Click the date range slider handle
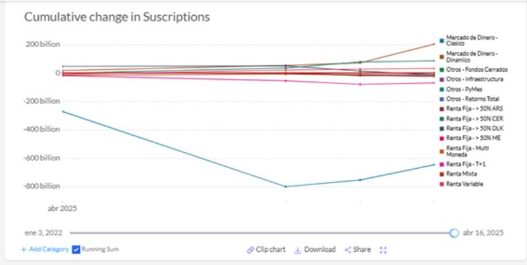Image resolution: width=527 pixels, height=265 pixels. coord(454,233)
